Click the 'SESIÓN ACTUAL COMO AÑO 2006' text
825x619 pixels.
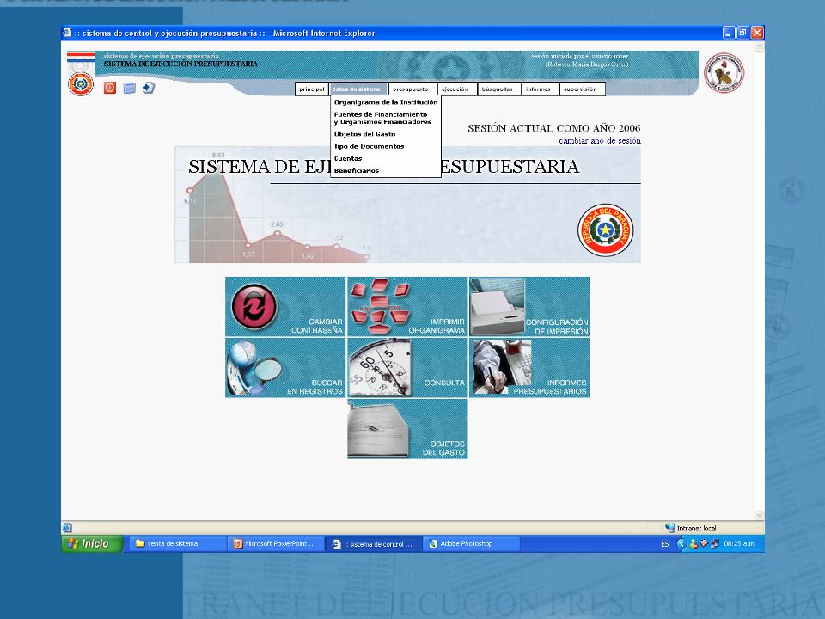[554, 128]
